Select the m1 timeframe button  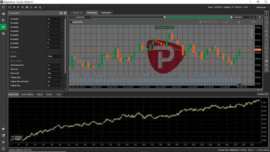point(44,7)
